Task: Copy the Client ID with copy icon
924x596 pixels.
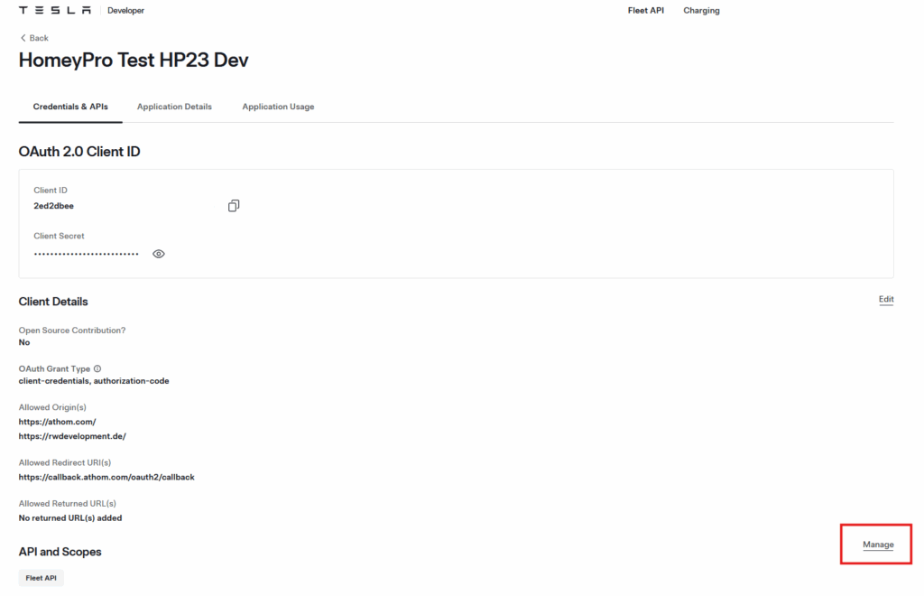Action: coord(234,206)
